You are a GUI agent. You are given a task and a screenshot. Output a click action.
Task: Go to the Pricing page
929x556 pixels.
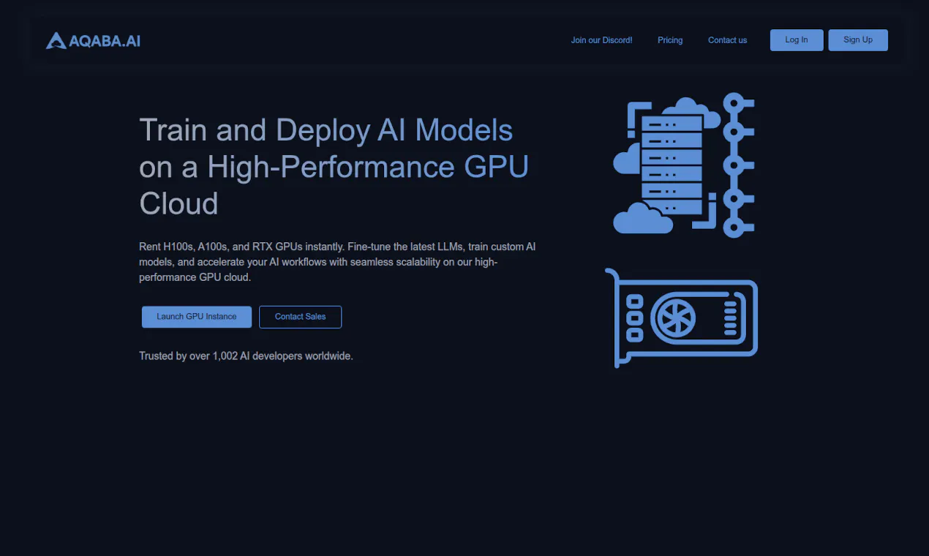(x=670, y=40)
